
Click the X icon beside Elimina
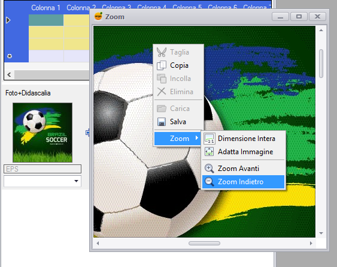162,92
